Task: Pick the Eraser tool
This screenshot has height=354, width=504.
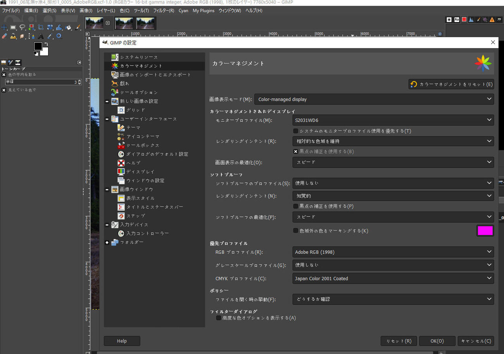Action: click(4, 36)
